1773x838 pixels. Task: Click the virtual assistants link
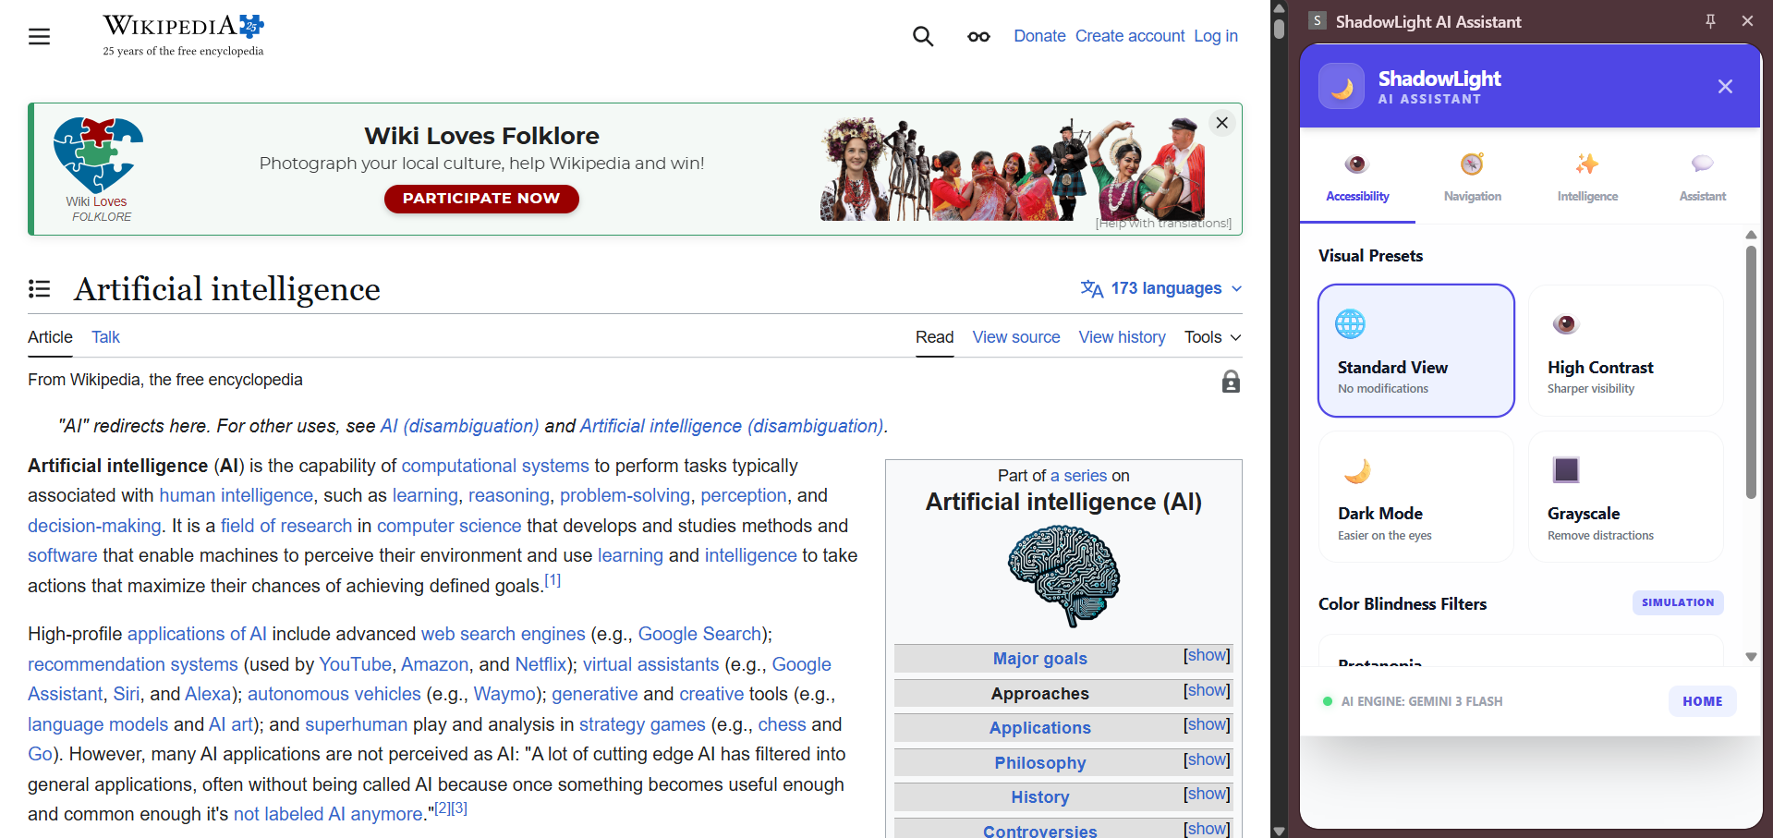[x=650, y=664]
